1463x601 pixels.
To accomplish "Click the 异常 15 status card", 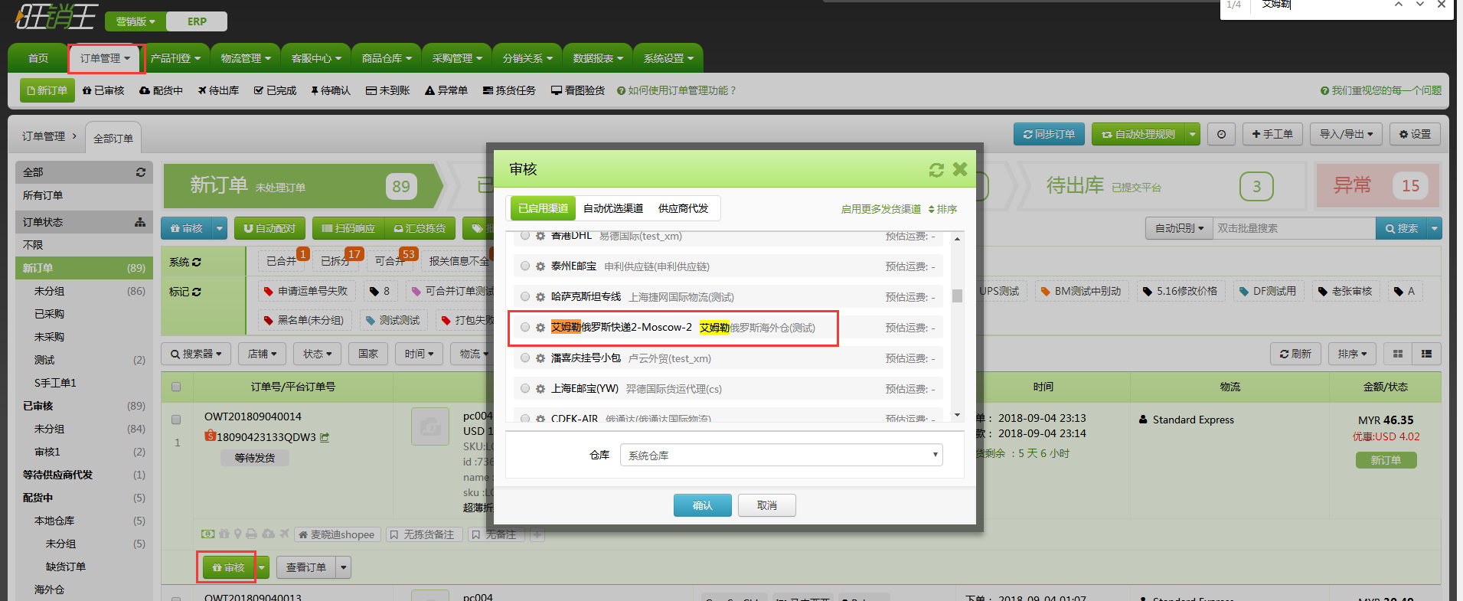I will (1378, 185).
